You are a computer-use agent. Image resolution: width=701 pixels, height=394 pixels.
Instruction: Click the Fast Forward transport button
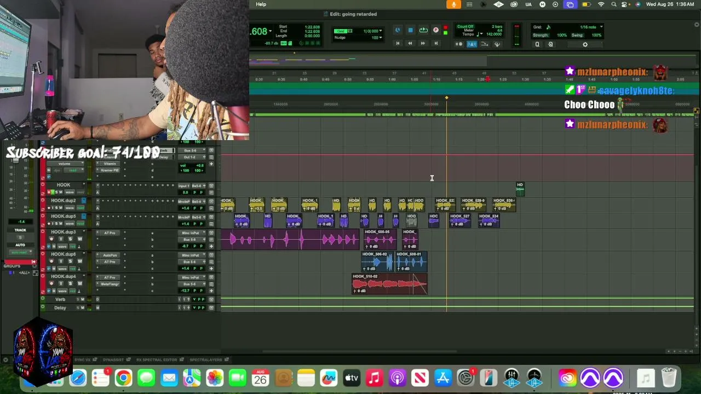[x=423, y=44]
